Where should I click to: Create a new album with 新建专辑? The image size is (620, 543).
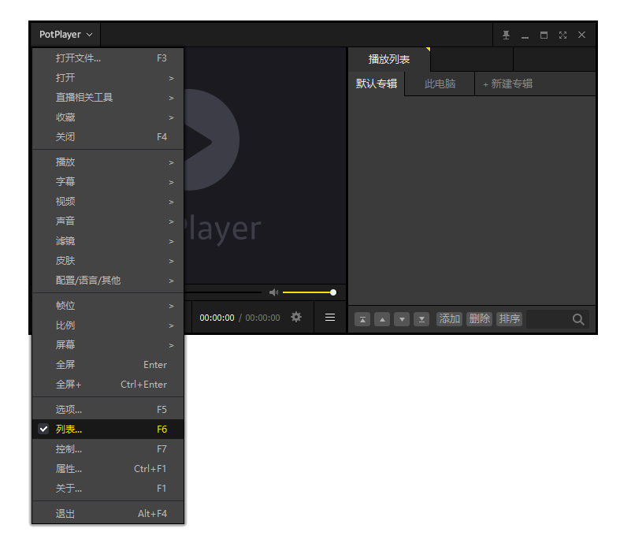pos(508,84)
